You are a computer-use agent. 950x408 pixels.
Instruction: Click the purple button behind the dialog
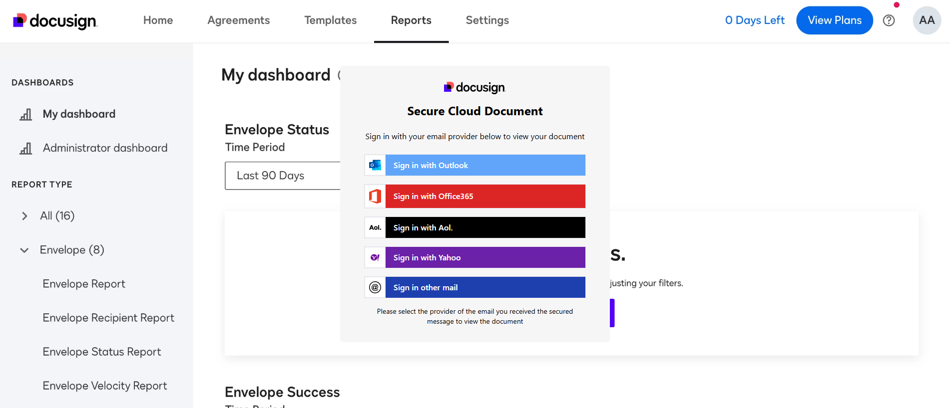612,313
